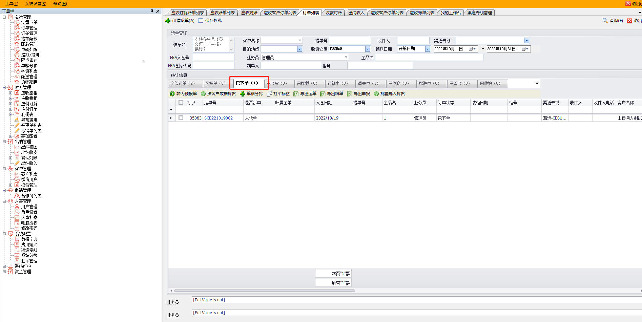The image size is (642, 322).
Task: Select the 全部运单 (2) status tab
Action: point(183,83)
